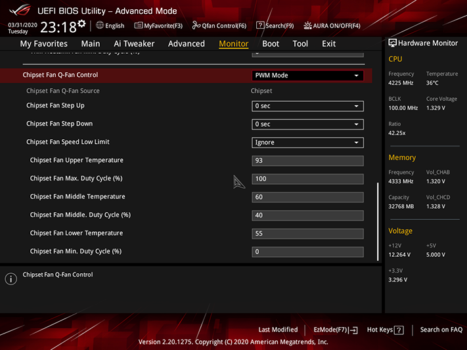The width and height of the screenshot is (467, 350).
Task: Edit Chipset Fan Middle Temperature field
Action: click(x=307, y=197)
